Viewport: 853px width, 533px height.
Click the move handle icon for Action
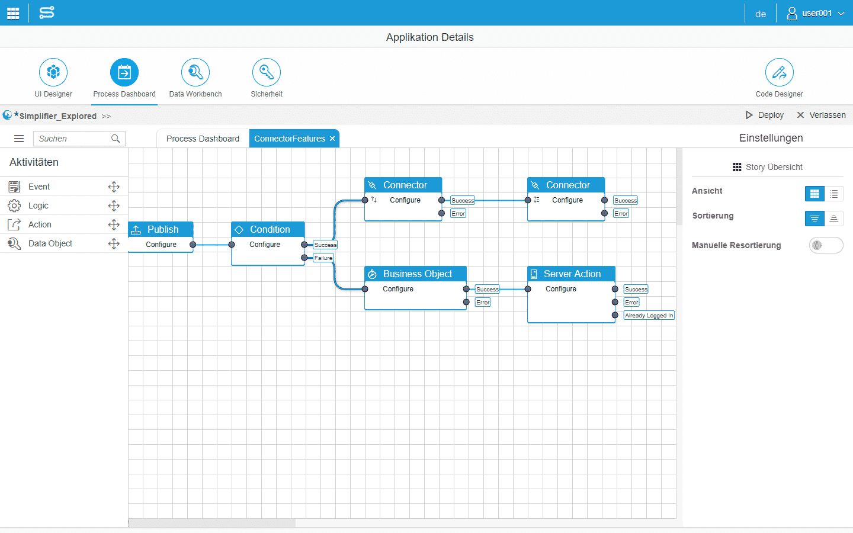coord(114,224)
